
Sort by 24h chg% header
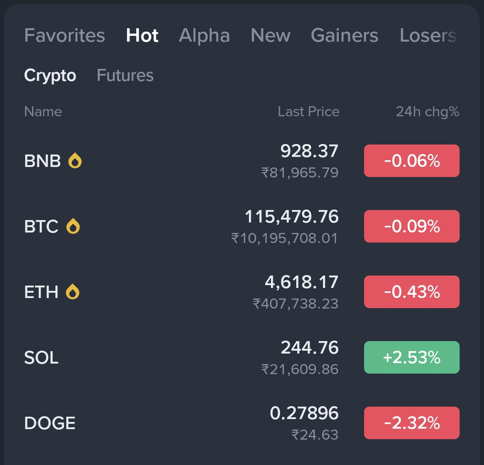point(427,111)
